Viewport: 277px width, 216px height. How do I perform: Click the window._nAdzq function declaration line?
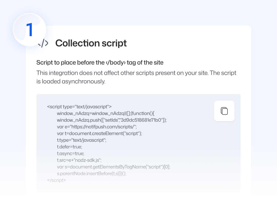pos(106,113)
